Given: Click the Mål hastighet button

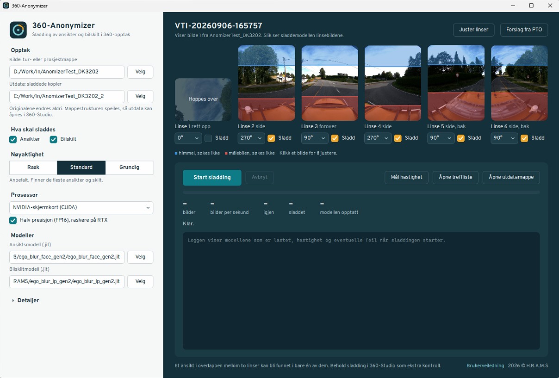Looking at the screenshot, I should click(x=407, y=177).
